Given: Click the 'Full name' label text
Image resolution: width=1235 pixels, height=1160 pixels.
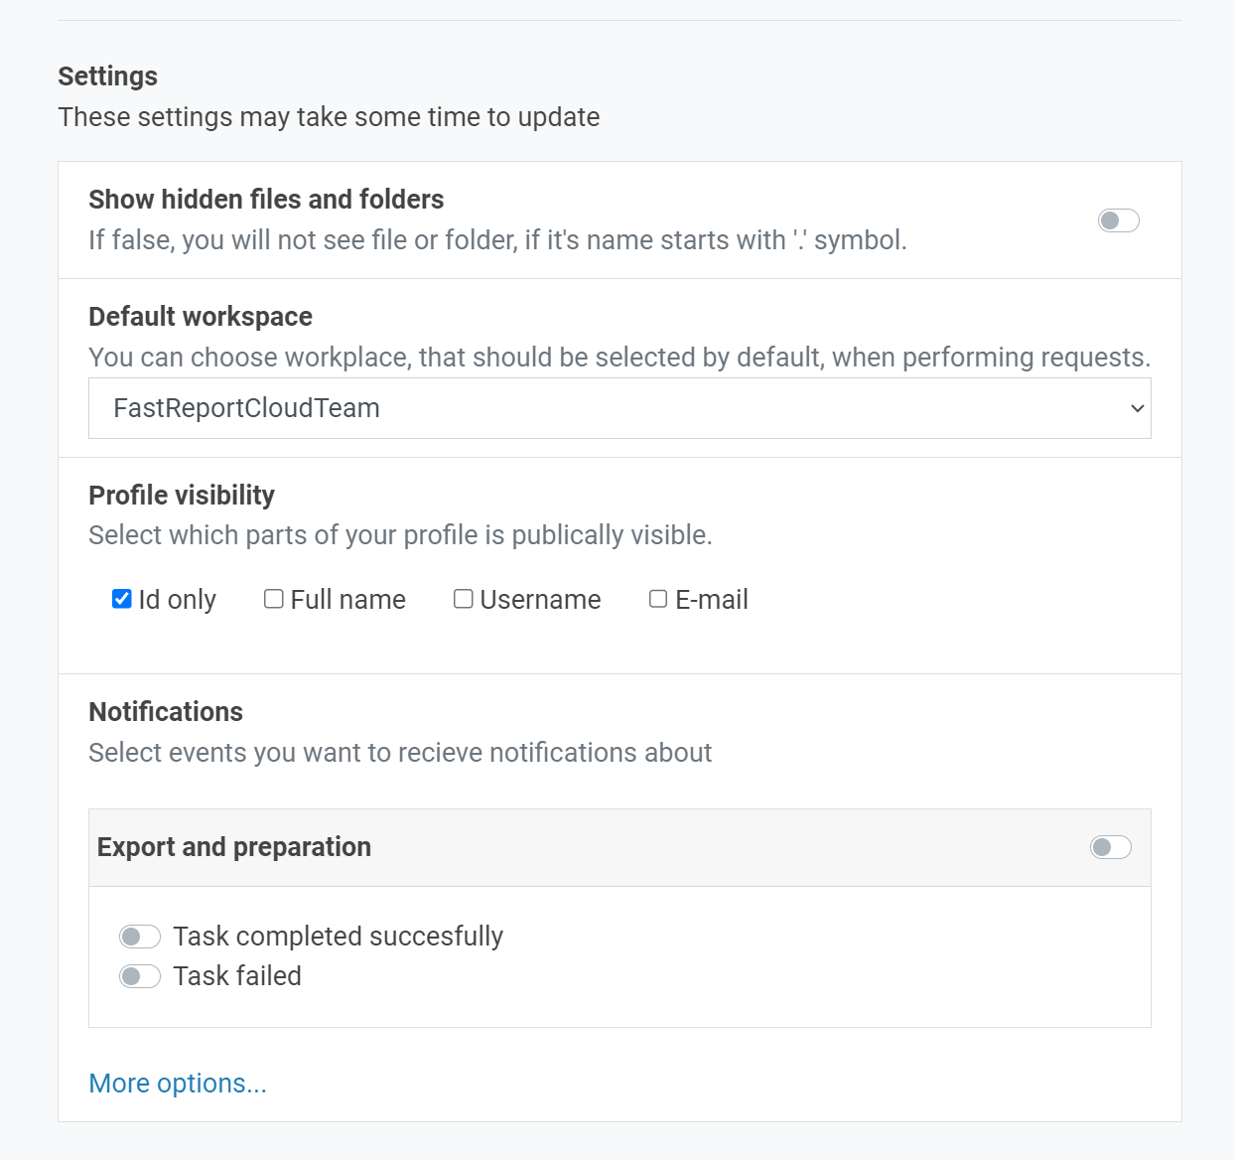Looking at the screenshot, I should point(347,600).
